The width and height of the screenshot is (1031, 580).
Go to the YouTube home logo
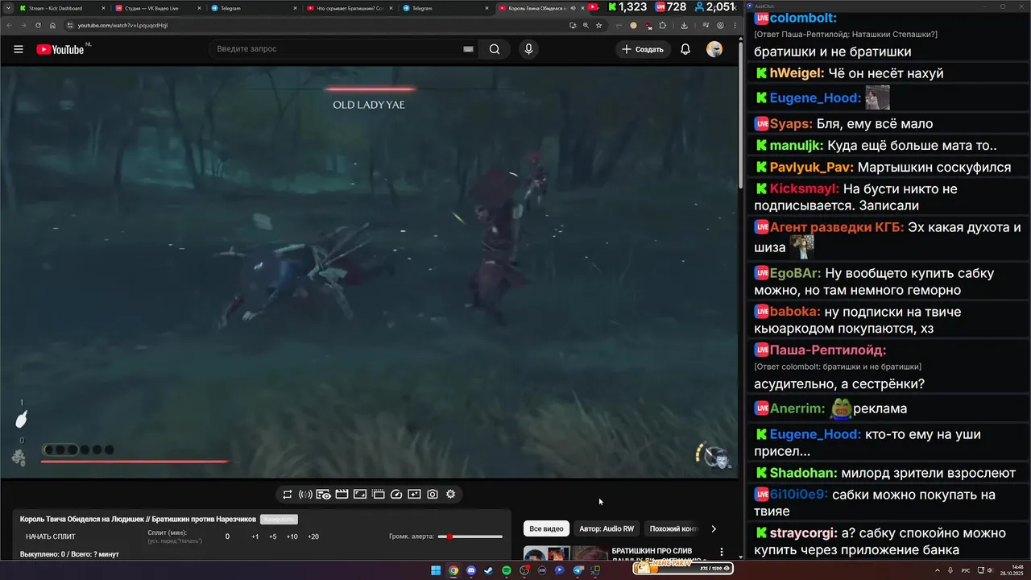[60, 49]
